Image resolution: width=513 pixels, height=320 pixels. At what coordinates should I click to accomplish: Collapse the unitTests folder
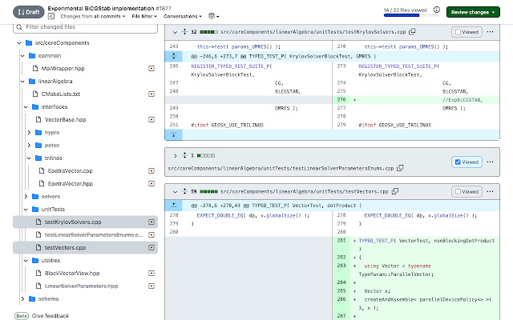point(26,210)
